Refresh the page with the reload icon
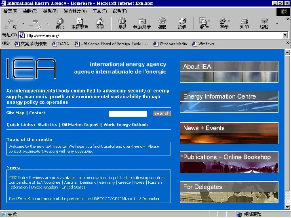Screen dimensions: 291x218 tap(80, 23)
